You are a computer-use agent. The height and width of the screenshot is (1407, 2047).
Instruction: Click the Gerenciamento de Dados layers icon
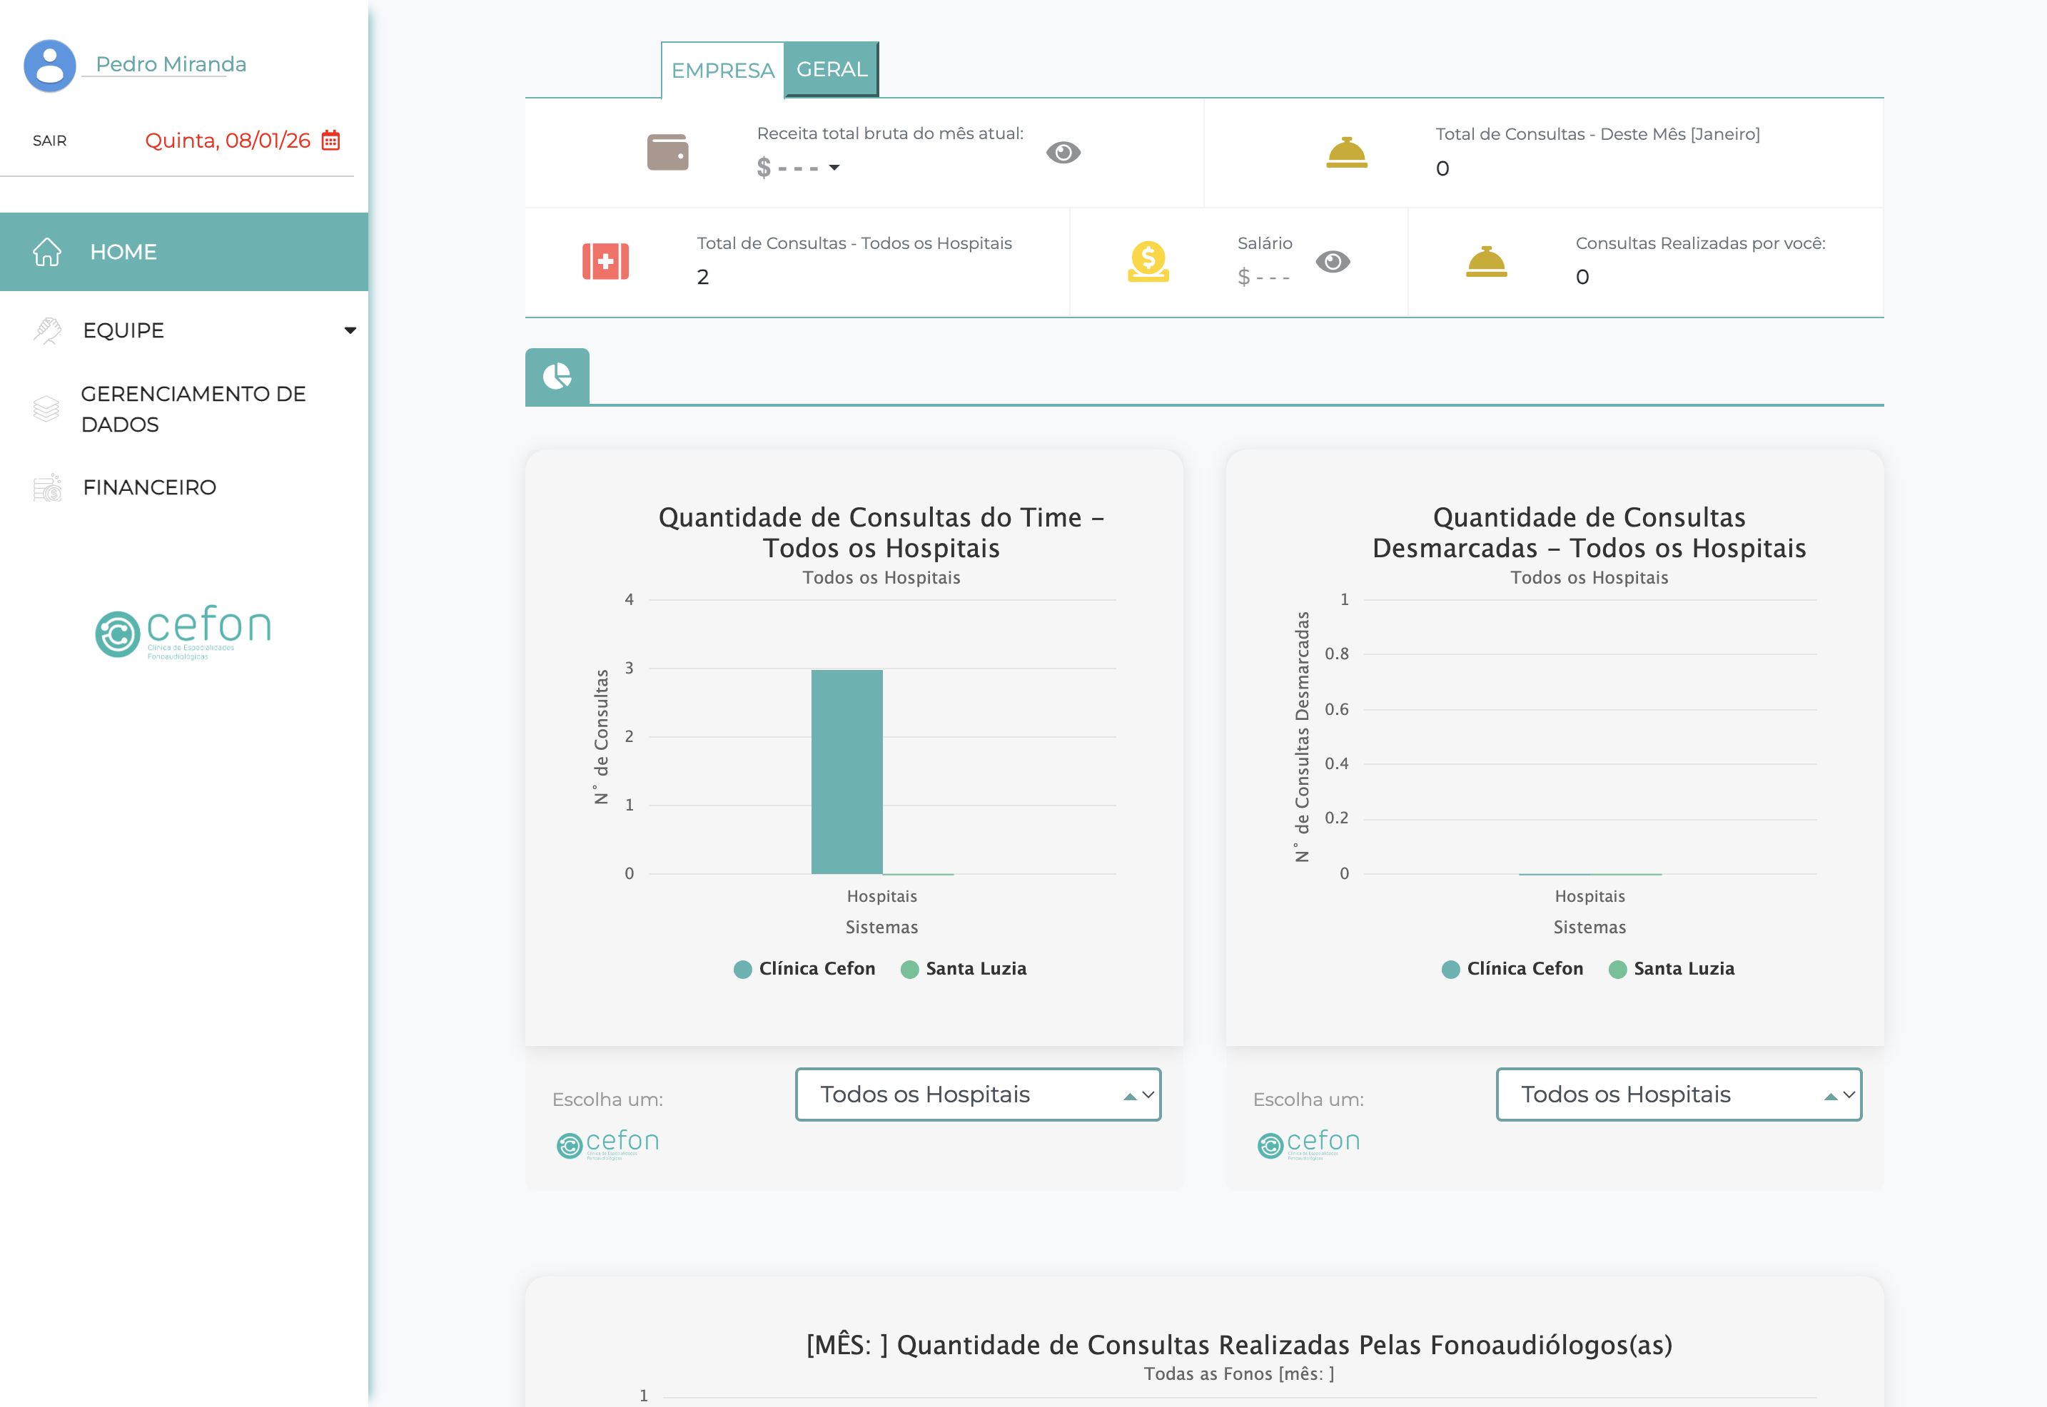46,409
